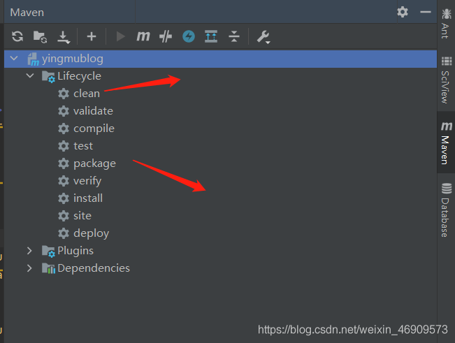
Task: Generate sources and update folders icon
Action: pos(40,37)
